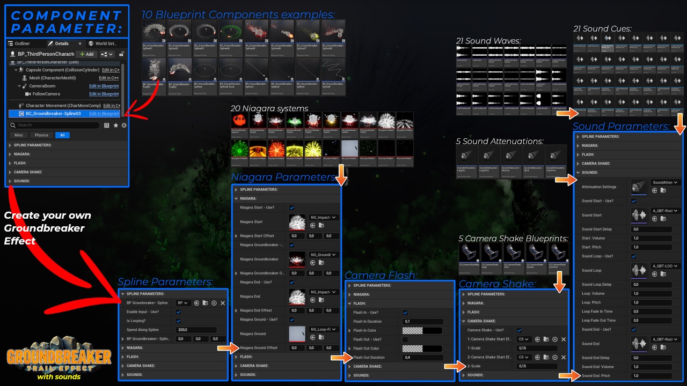Browse to Niagara Ground asset folder icon
This screenshot has width=687, height=386.
(321, 338)
